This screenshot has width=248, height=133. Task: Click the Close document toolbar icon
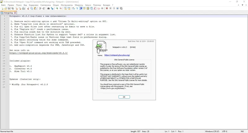click(16, 8)
